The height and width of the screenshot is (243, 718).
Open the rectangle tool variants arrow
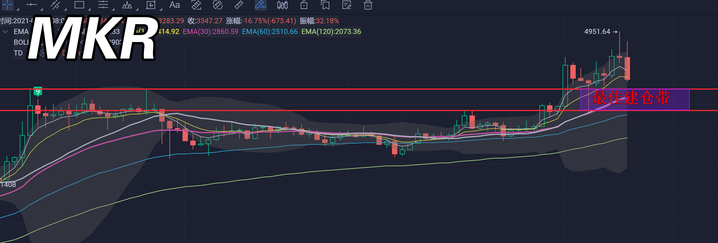(x=89, y=9)
